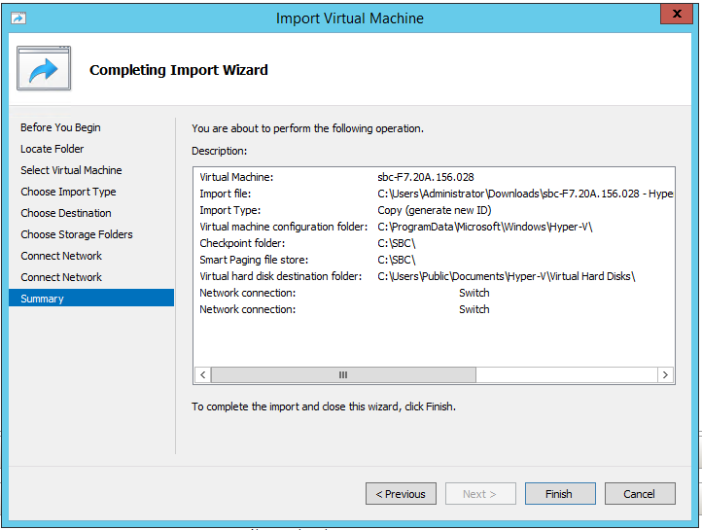The image size is (702, 530).
Task: Click the highlighted Summary step
Action: pyautogui.click(x=42, y=299)
